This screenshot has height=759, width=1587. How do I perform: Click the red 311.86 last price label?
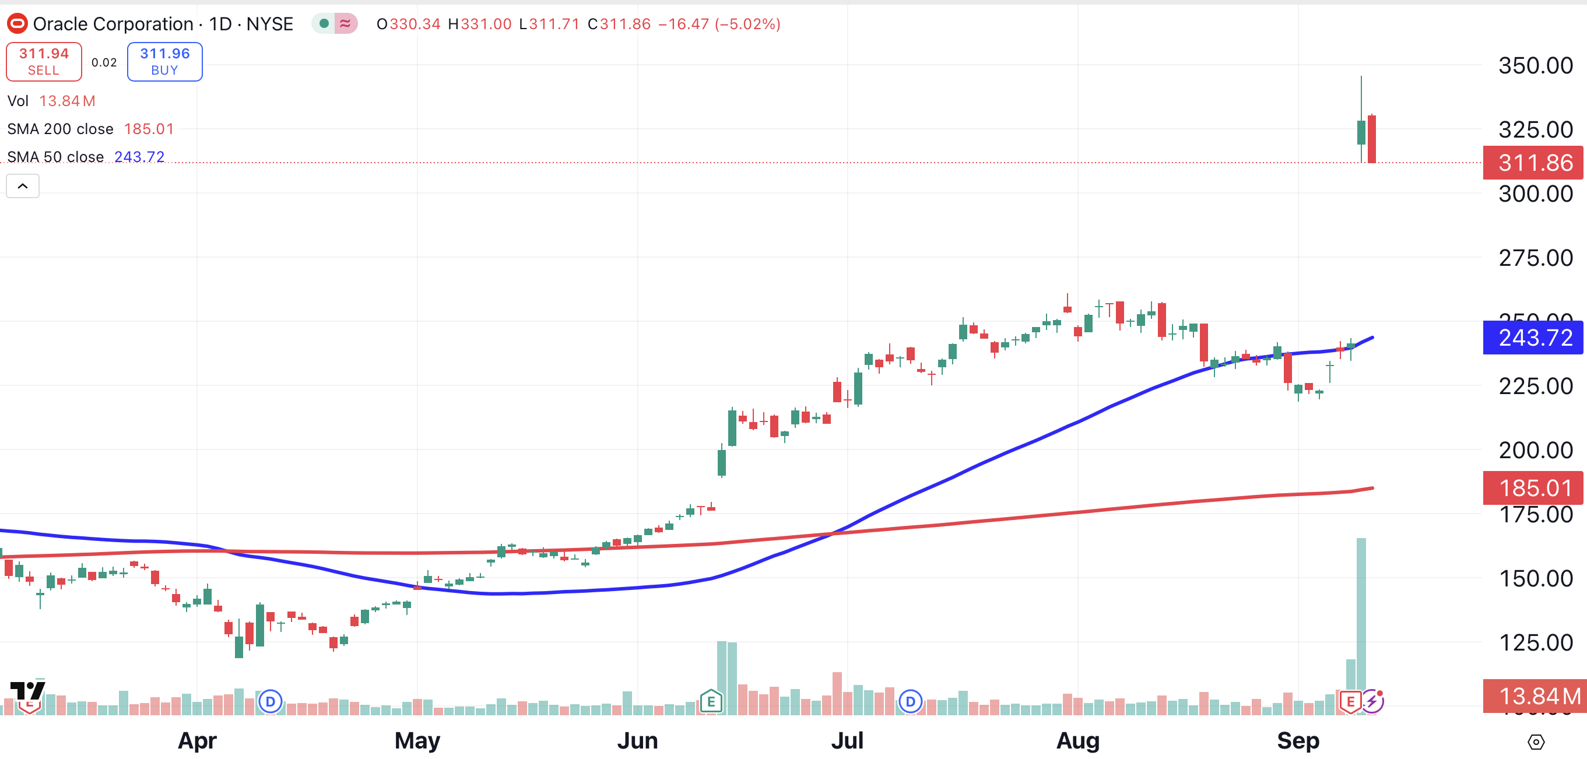click(x=1532, y=163)
